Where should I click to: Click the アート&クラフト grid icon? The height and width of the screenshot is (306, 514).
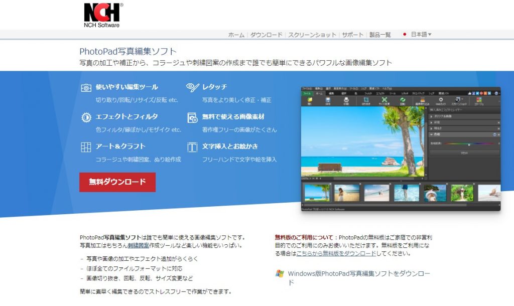[86, 147]
